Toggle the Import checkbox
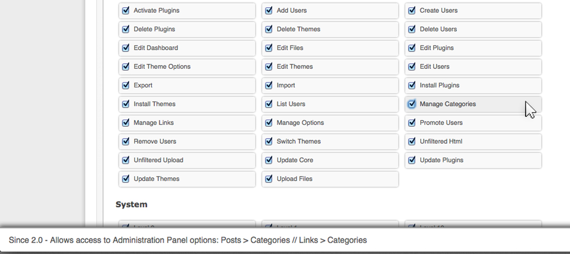The height and width of the screenshot is (254, 570). [x=269, y=85]
